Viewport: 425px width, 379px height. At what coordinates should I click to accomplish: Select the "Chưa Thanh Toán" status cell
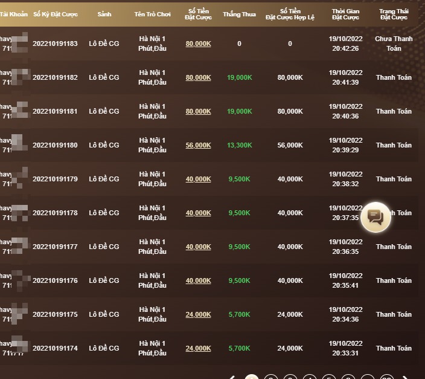pyautogui.click(x=394, y=44)
